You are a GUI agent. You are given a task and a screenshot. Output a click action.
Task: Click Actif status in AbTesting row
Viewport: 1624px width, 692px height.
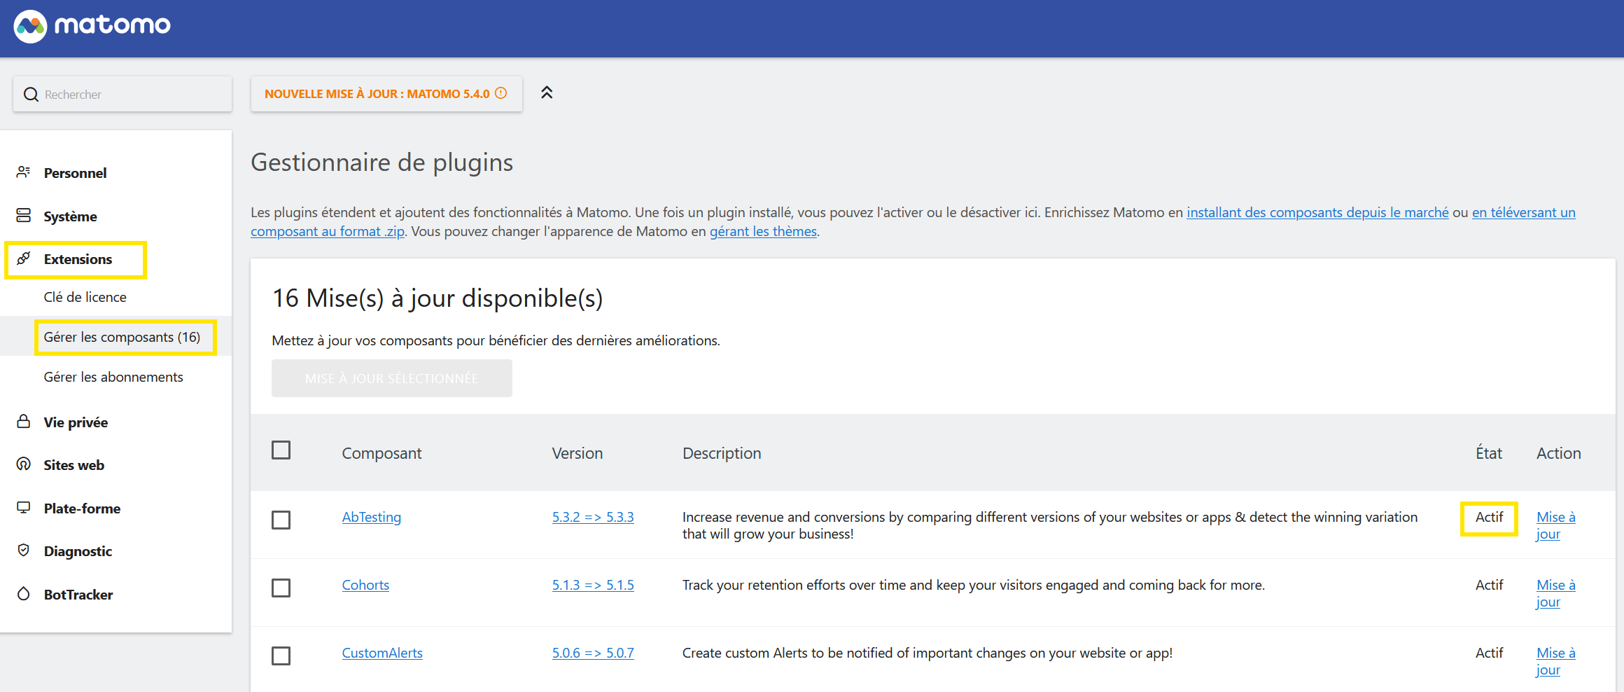1489,517
